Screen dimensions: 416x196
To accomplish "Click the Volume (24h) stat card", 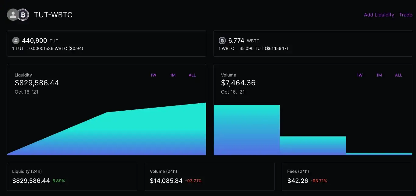I will coord(210,177).
